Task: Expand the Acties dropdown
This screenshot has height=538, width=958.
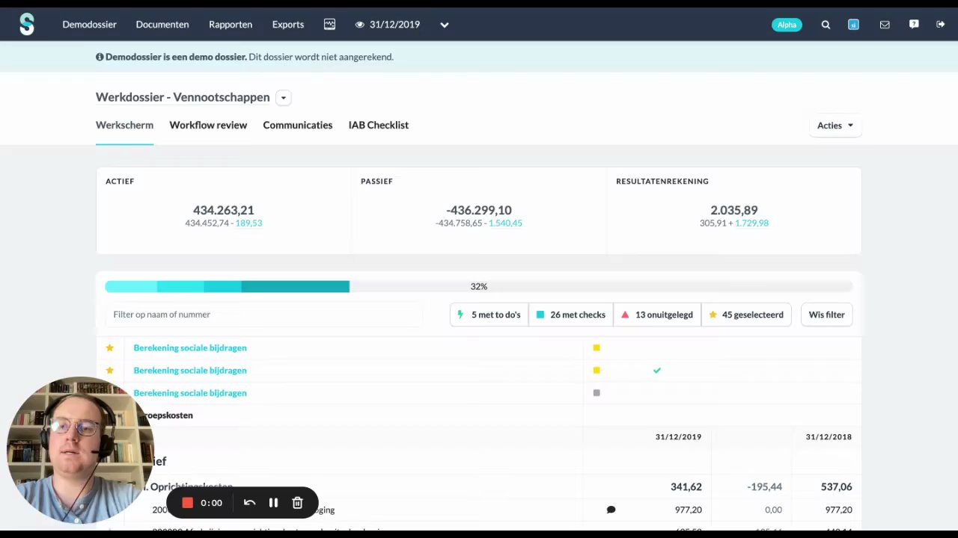Action: click(835, 126)
